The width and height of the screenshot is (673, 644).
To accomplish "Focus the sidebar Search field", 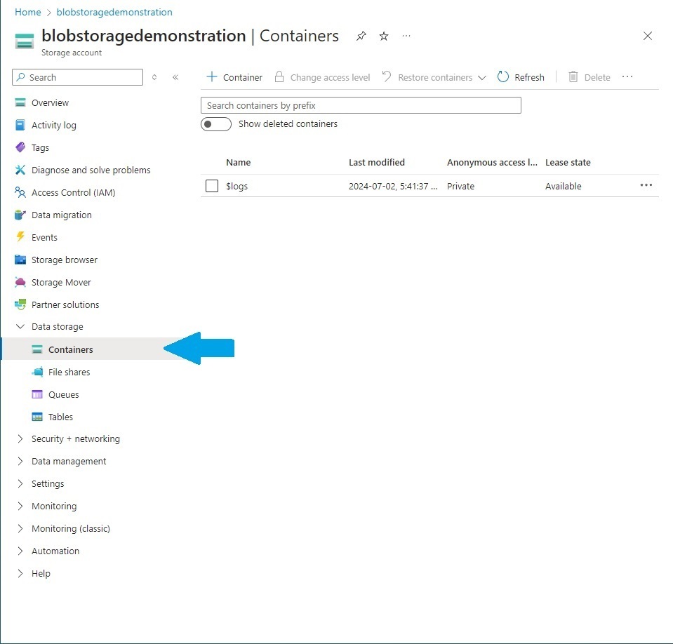I will (x=78, y=77).
